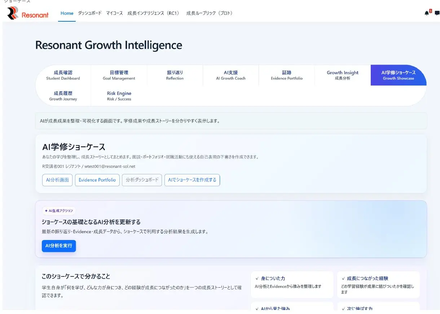Click the Resonant logo
Image resolution: width=440 pixels, height=314 pixels.
click(x=28, y=14)
